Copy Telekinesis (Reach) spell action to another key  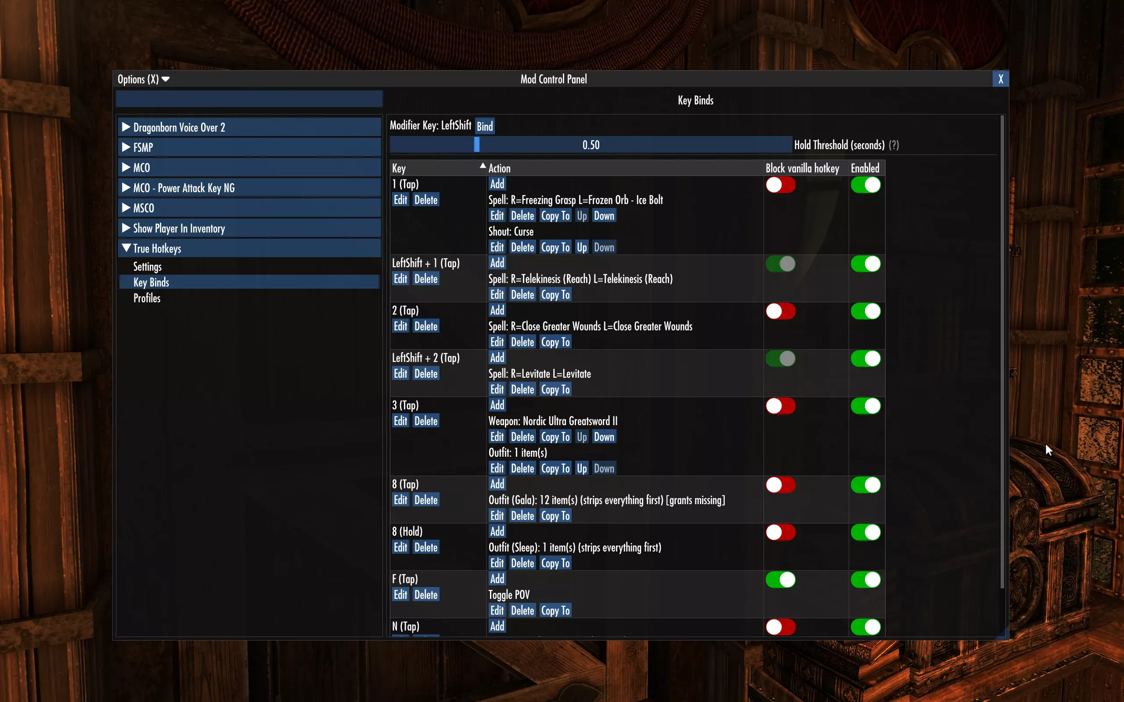[555, 295]
